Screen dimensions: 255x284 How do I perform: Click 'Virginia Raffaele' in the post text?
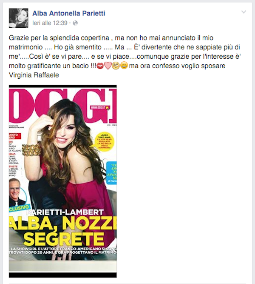click(34, 75)
